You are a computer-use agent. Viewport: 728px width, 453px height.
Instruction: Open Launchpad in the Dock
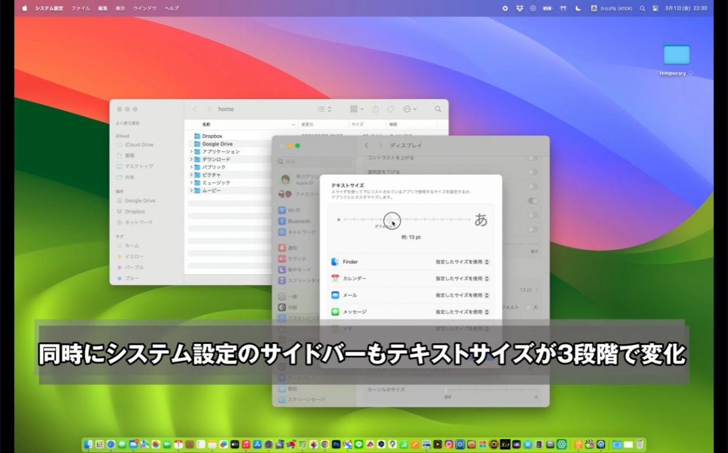tap(99, 445)
